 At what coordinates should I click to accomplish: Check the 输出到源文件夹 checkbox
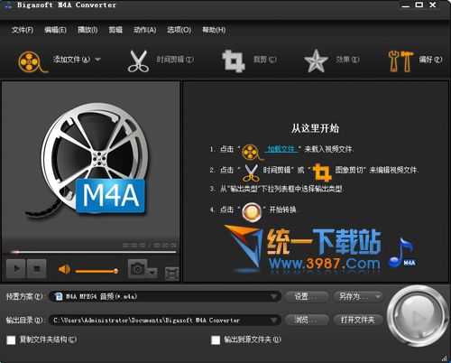tap(216, 340)
